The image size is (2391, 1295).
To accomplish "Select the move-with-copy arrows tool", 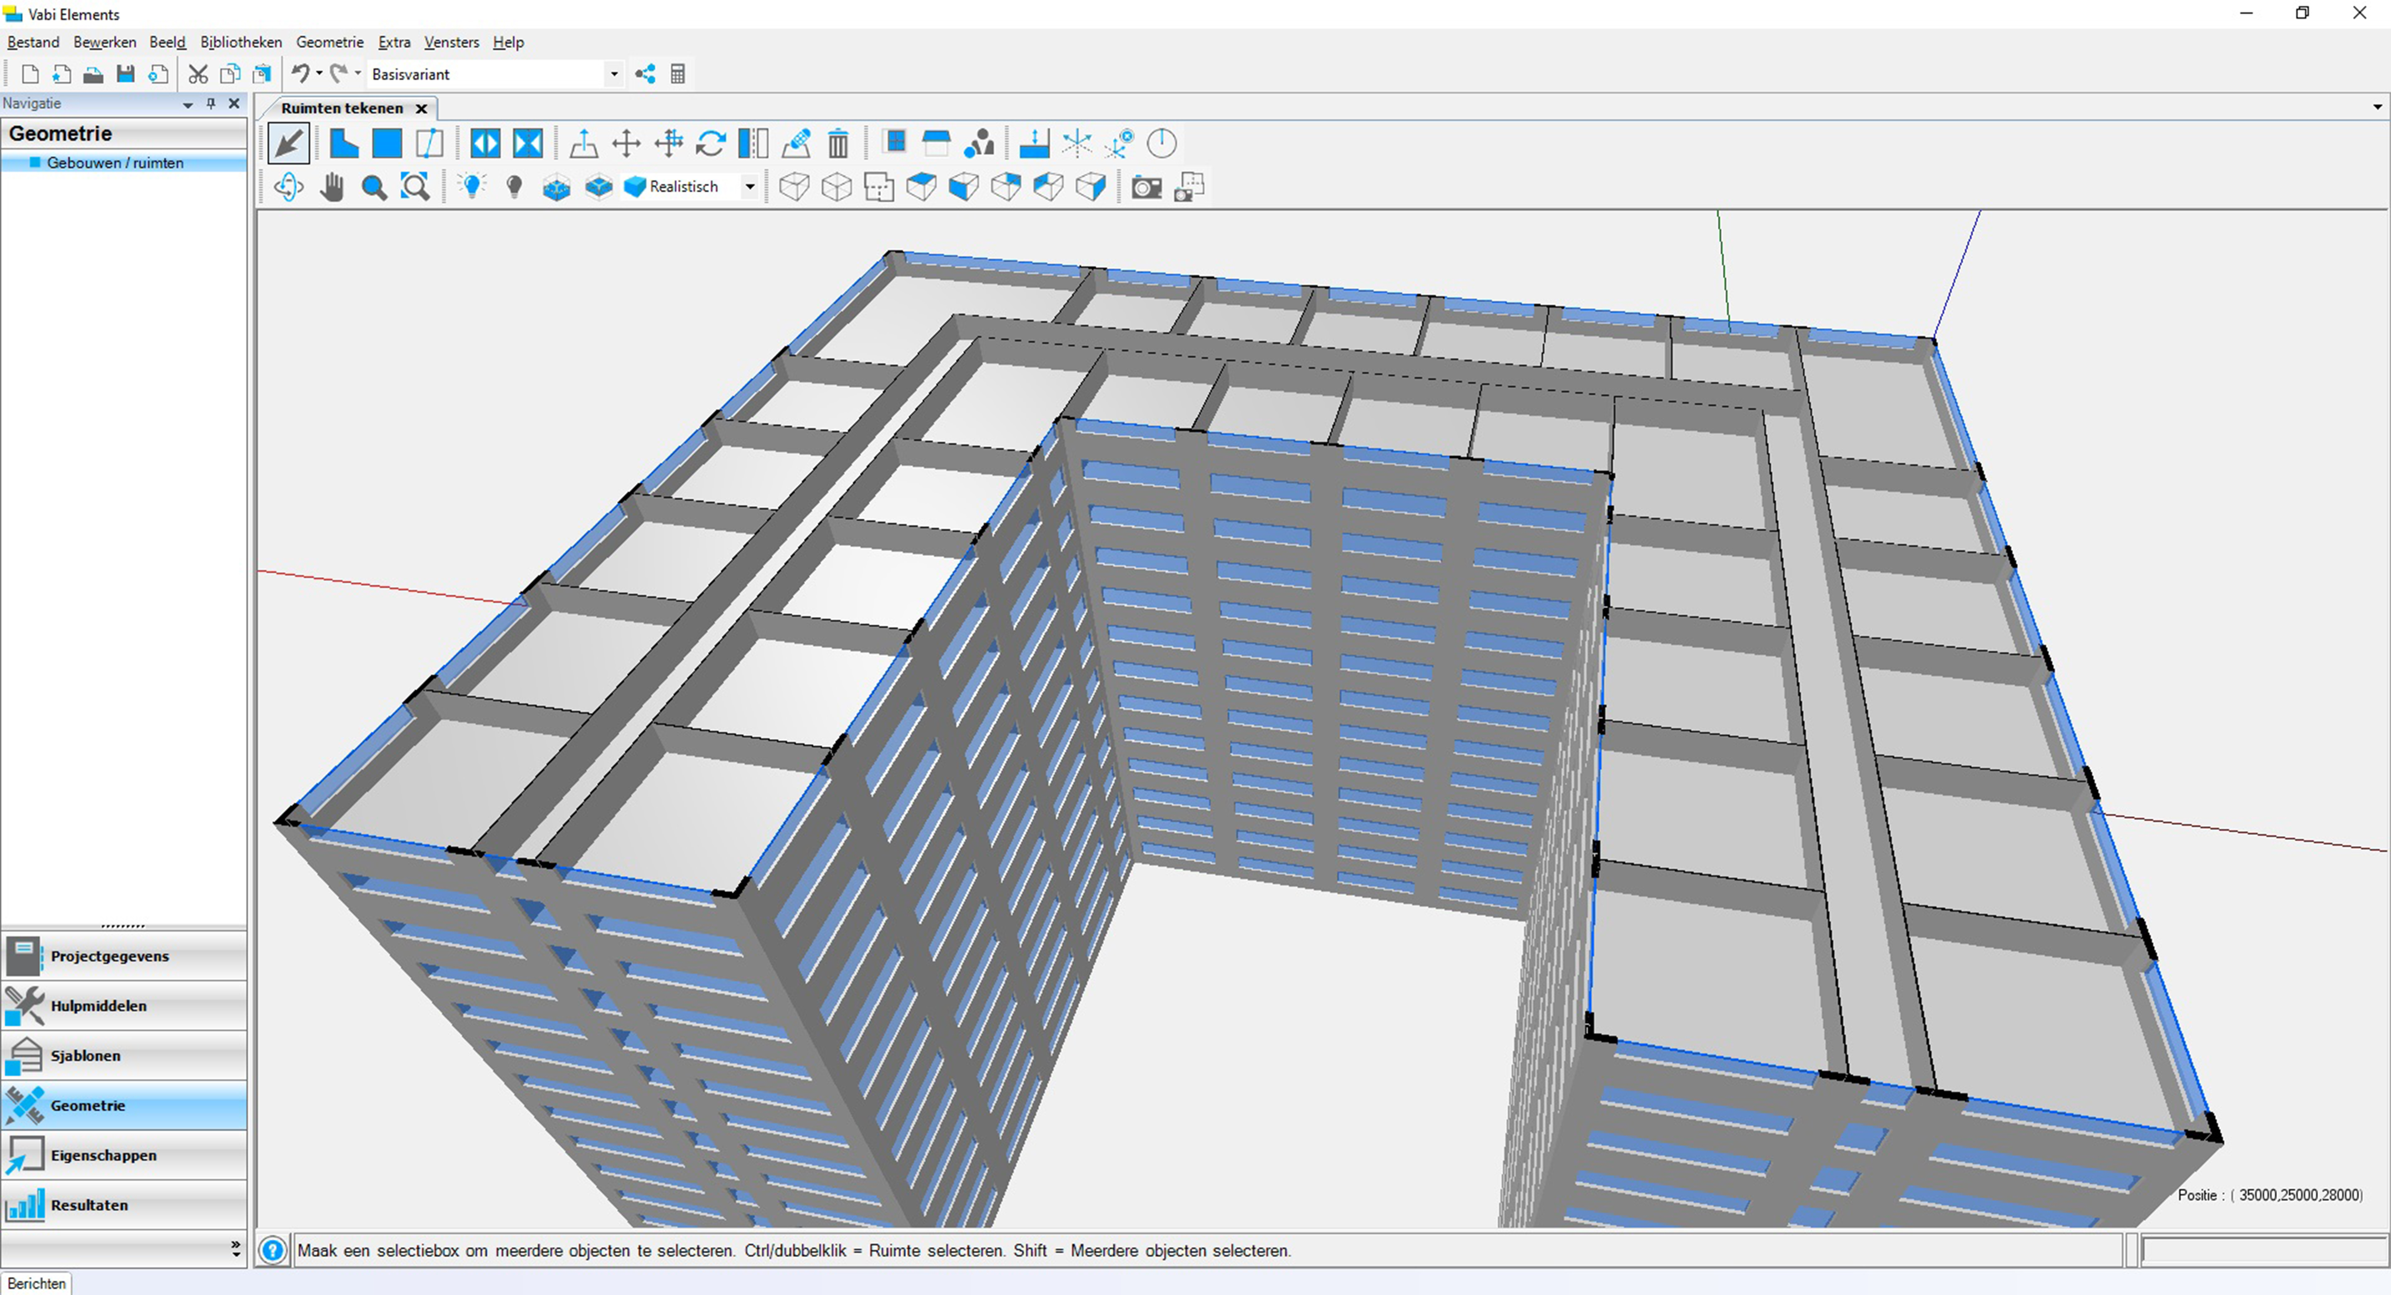I will pos(669,144).
